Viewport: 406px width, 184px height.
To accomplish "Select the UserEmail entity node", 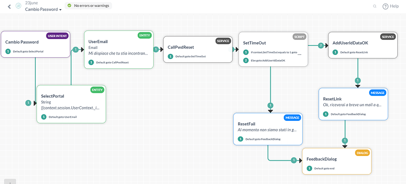I will (x=119, y=49).
